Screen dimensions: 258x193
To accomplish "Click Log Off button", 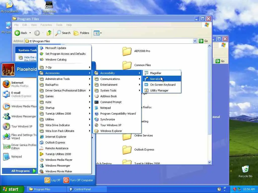I will pyautogui.click(x=52, y=180).
